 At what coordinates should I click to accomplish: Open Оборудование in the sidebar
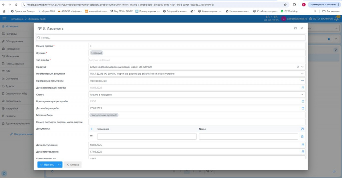pyautogui.click(x=14, y=41)
